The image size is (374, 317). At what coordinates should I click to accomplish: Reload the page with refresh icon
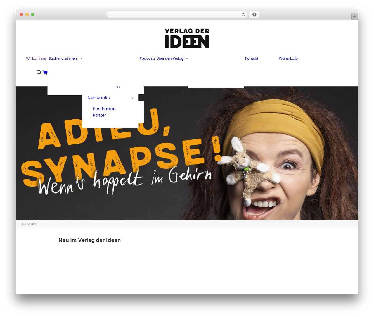[x=243, y=15]
